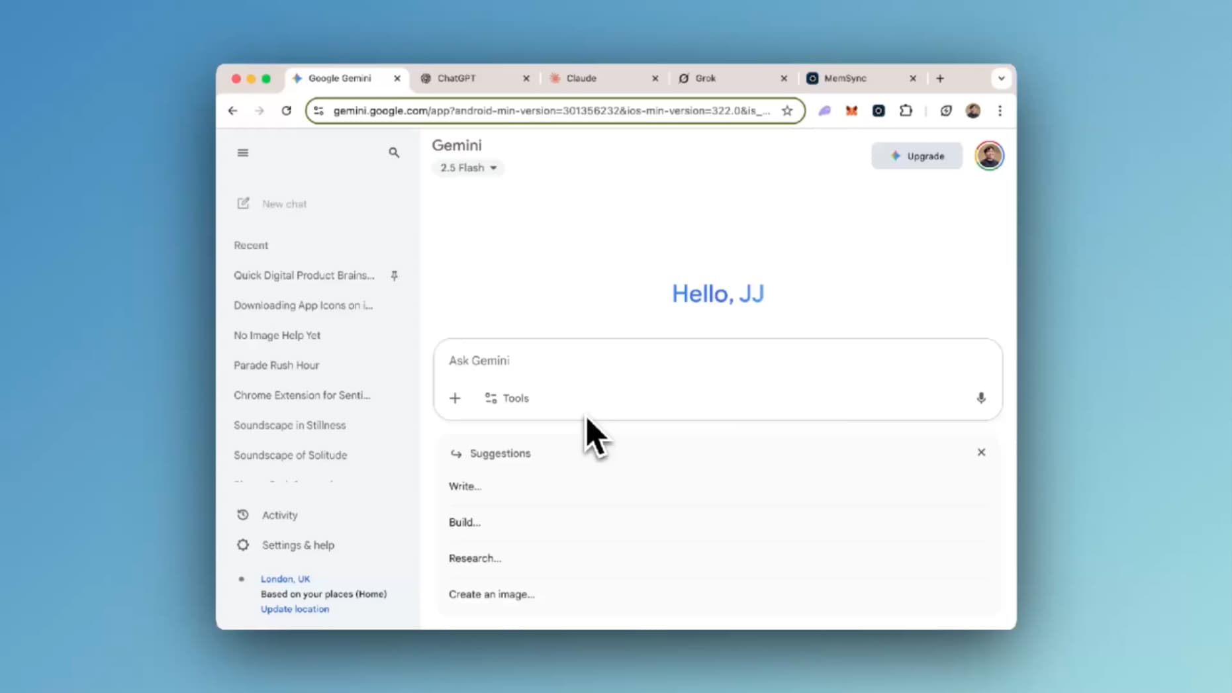Open Parade Rush Hour chat
This screenshot has height=693, width=1232.
(276, 365)
